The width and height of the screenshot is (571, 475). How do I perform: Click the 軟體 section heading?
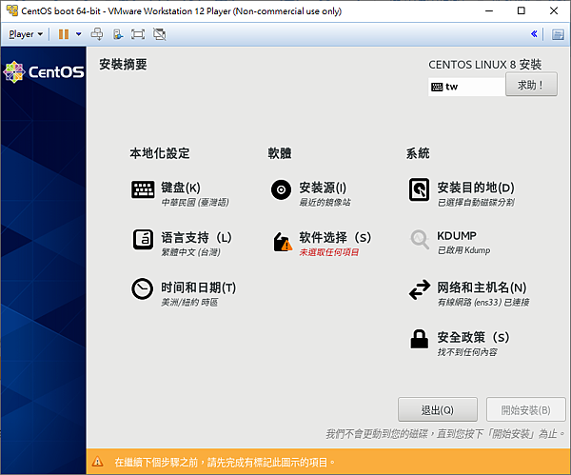click(279, 153)
